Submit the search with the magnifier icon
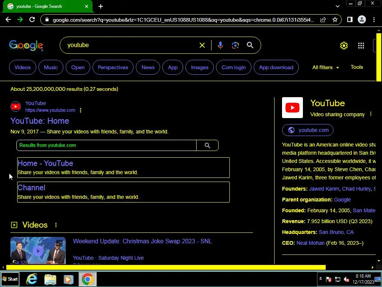 click(x=250, y=45)
